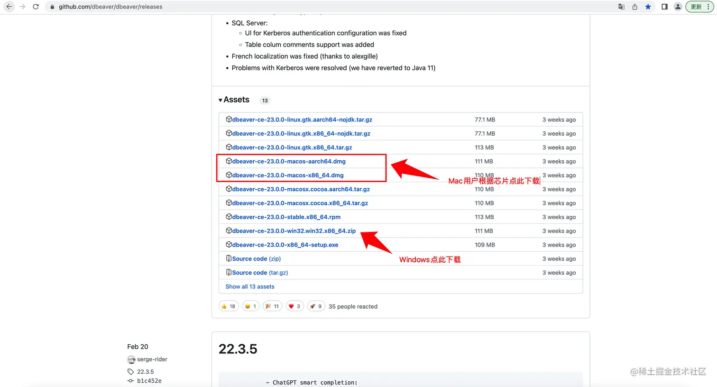The height and width of the screenshot is (387, 717).
Task: Download macos-aarch64.dmg installer
Action: click(289, 161)
